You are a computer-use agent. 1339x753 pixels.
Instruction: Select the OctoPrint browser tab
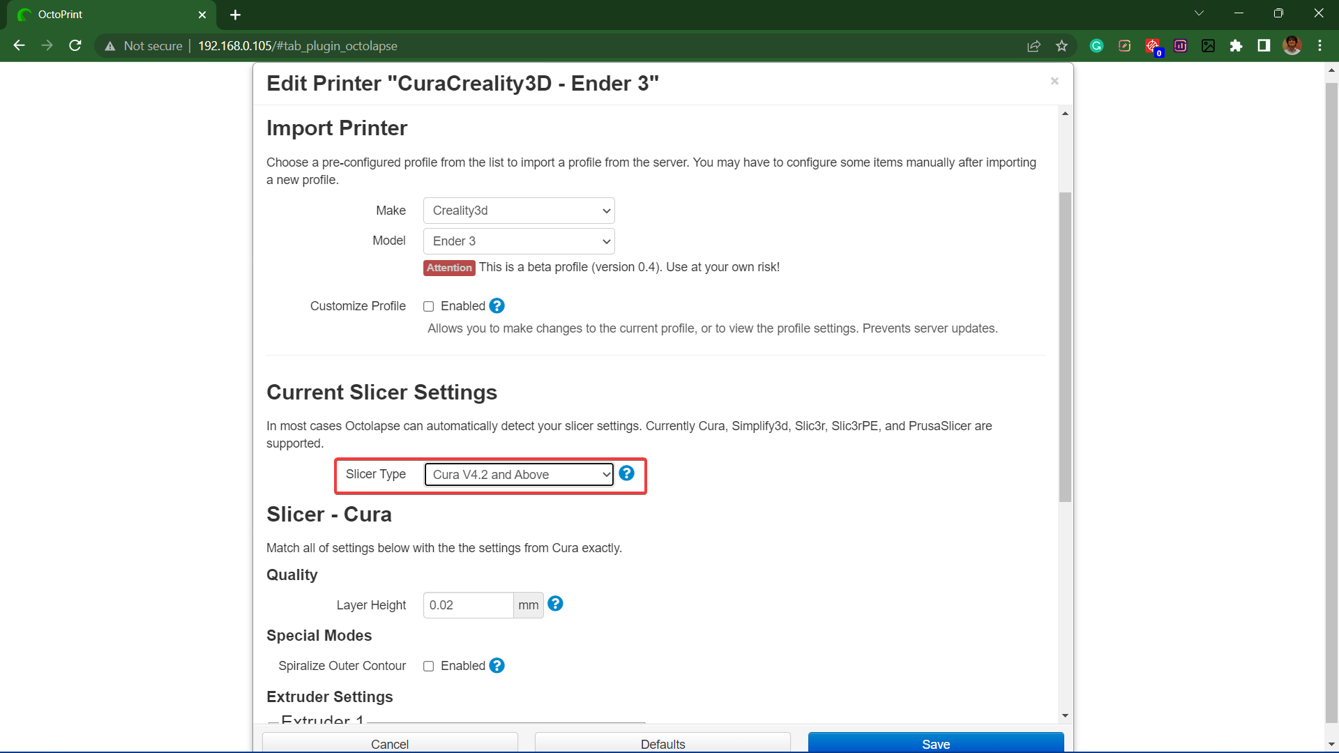tap(112, 15)
